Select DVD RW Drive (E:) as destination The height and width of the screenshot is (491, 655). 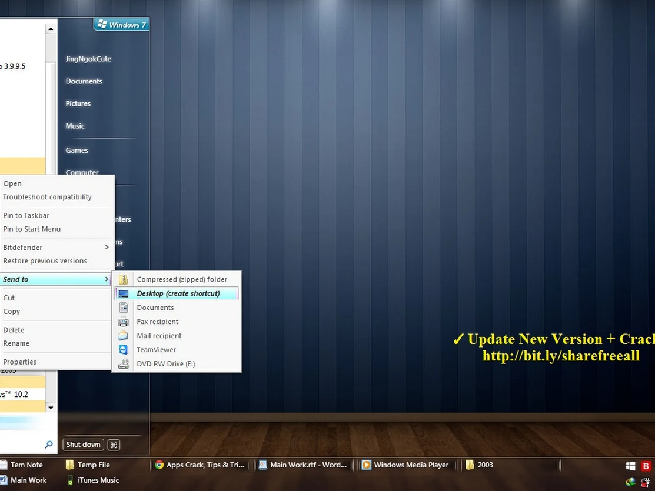point(177,363)
